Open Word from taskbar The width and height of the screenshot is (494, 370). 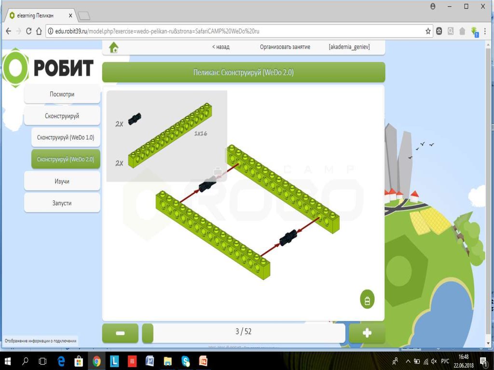[x=150, y=361]
